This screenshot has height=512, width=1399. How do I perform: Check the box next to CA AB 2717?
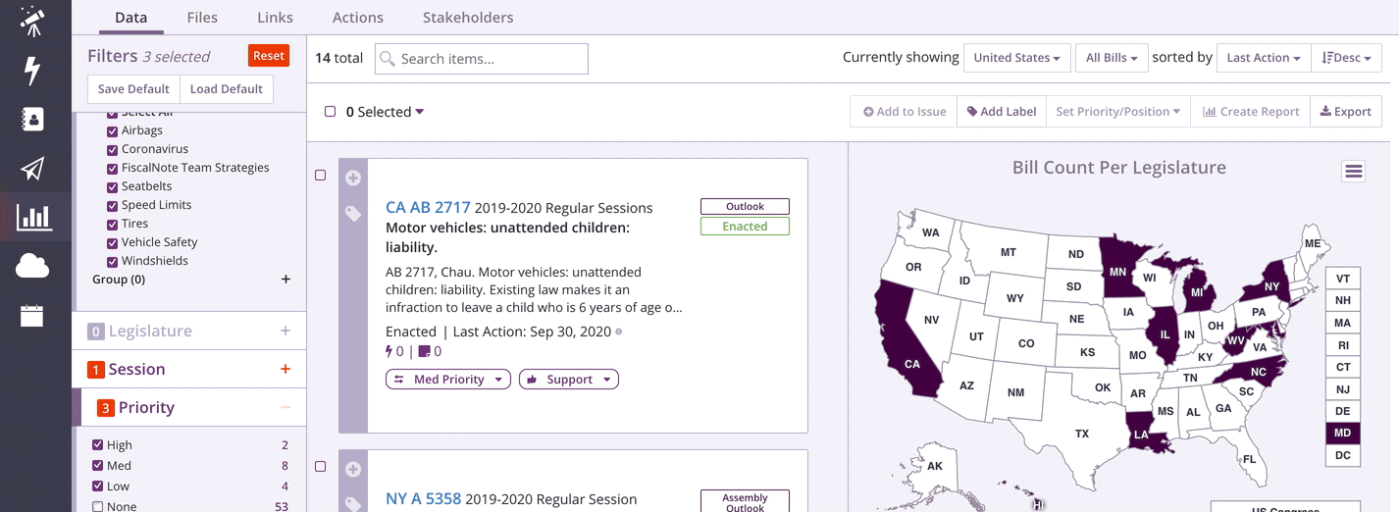[x=320, y=176]
